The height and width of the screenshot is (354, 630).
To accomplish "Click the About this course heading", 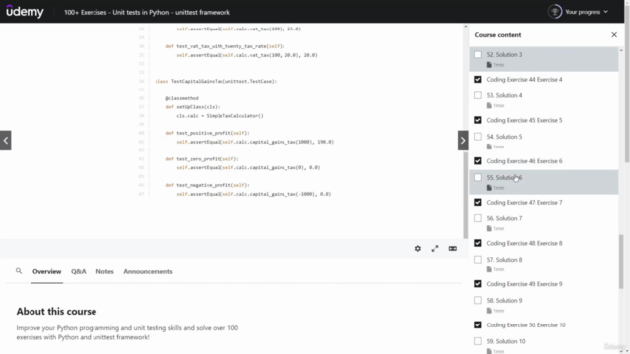I will [56, 311].
